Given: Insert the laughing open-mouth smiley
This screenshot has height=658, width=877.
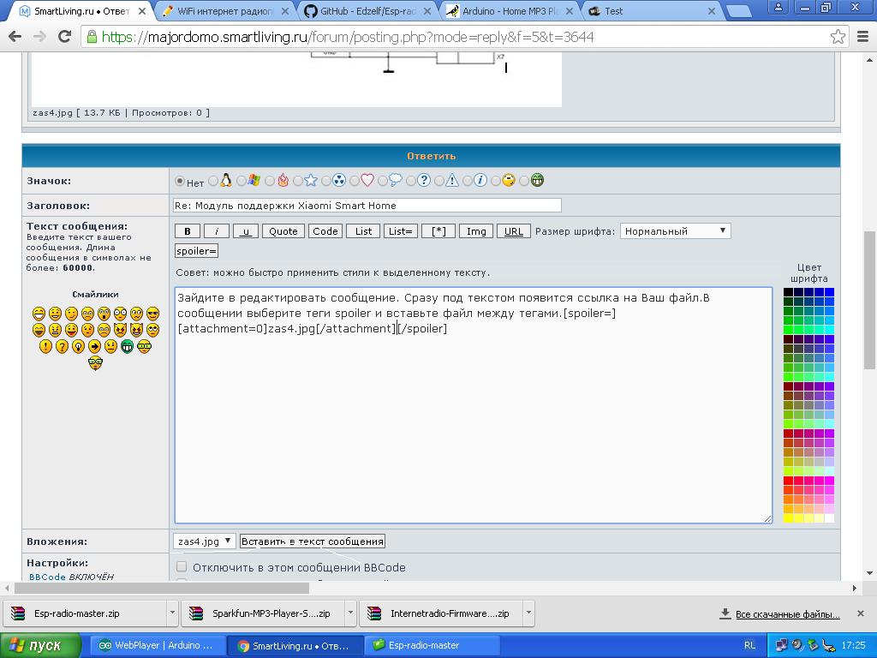Looking at the screenshot, I should point(39,330).
